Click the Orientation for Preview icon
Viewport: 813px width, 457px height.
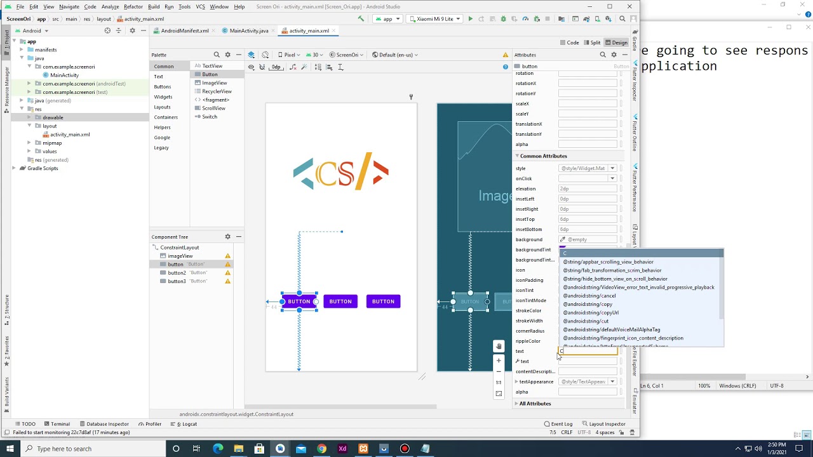[265, 55]
